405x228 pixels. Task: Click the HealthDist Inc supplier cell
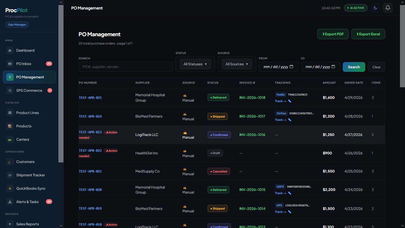pyautogui.click(x=147, y=153)
